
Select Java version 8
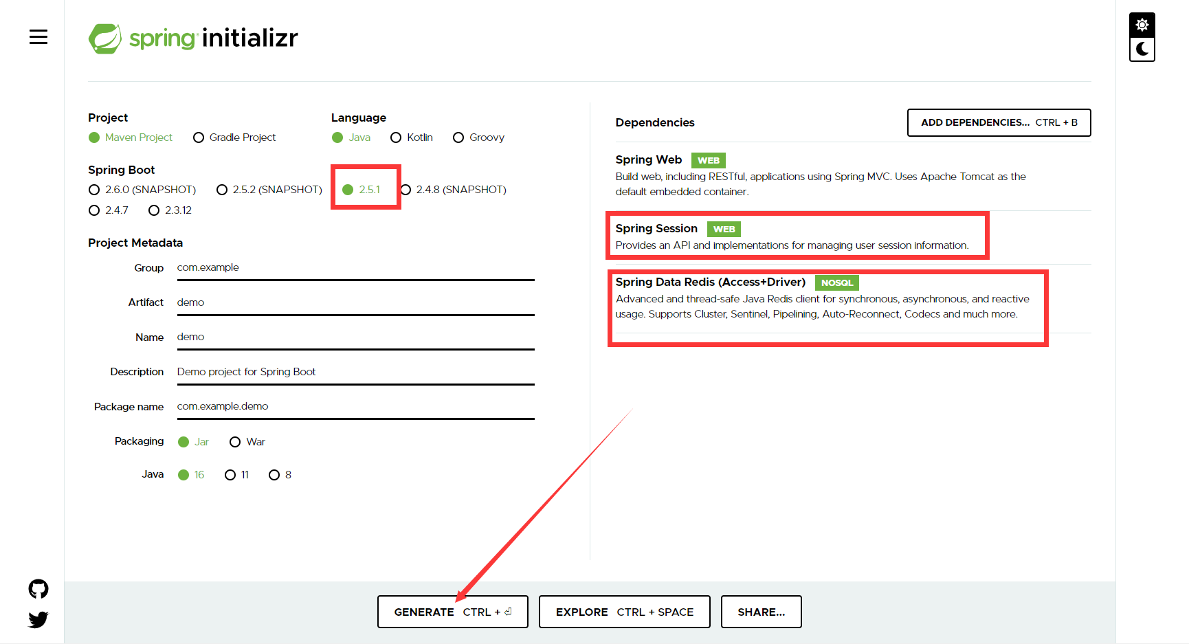point(280,475)
